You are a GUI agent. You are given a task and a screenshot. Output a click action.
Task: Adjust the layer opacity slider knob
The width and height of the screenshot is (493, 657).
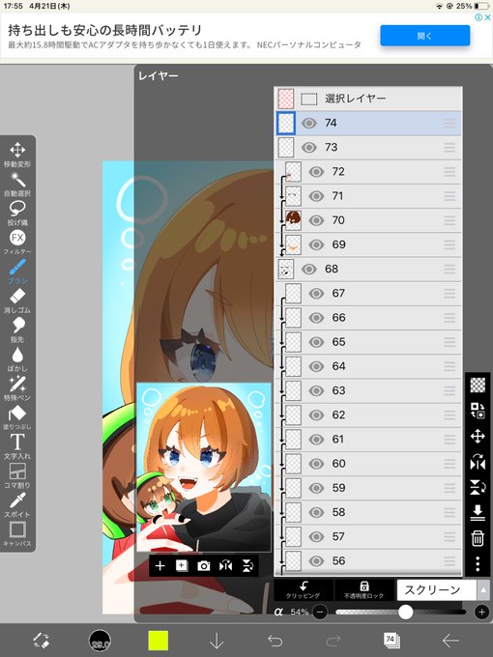pyautogui.click(x=405, y=613)
